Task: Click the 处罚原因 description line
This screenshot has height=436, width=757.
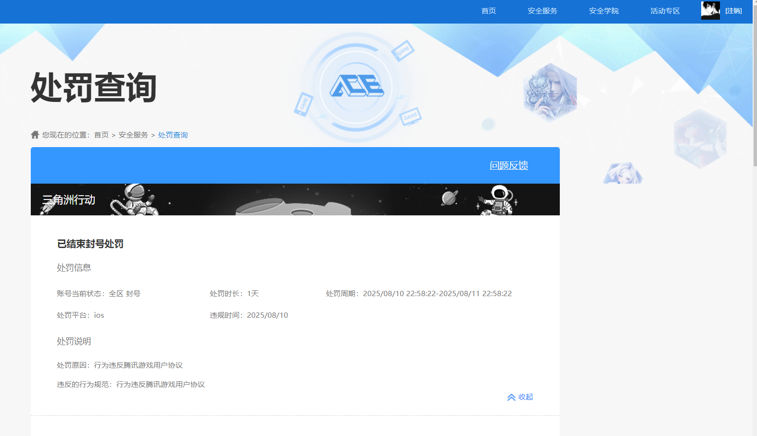Action: coord(120,365)
